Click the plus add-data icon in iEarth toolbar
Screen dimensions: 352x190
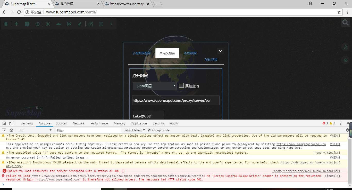16,24
